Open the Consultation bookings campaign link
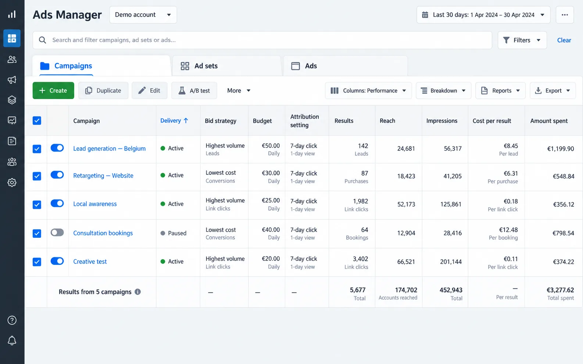This screenshot has width=583, height=364. [x=103, y=233]
